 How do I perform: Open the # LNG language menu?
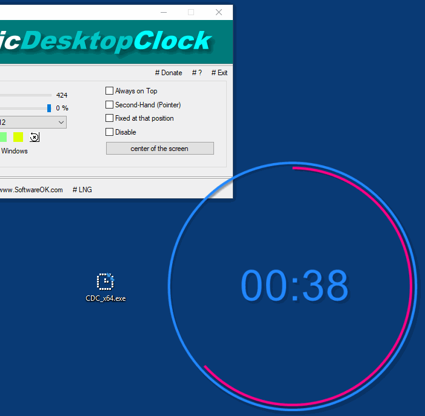(x=82, y=190)
